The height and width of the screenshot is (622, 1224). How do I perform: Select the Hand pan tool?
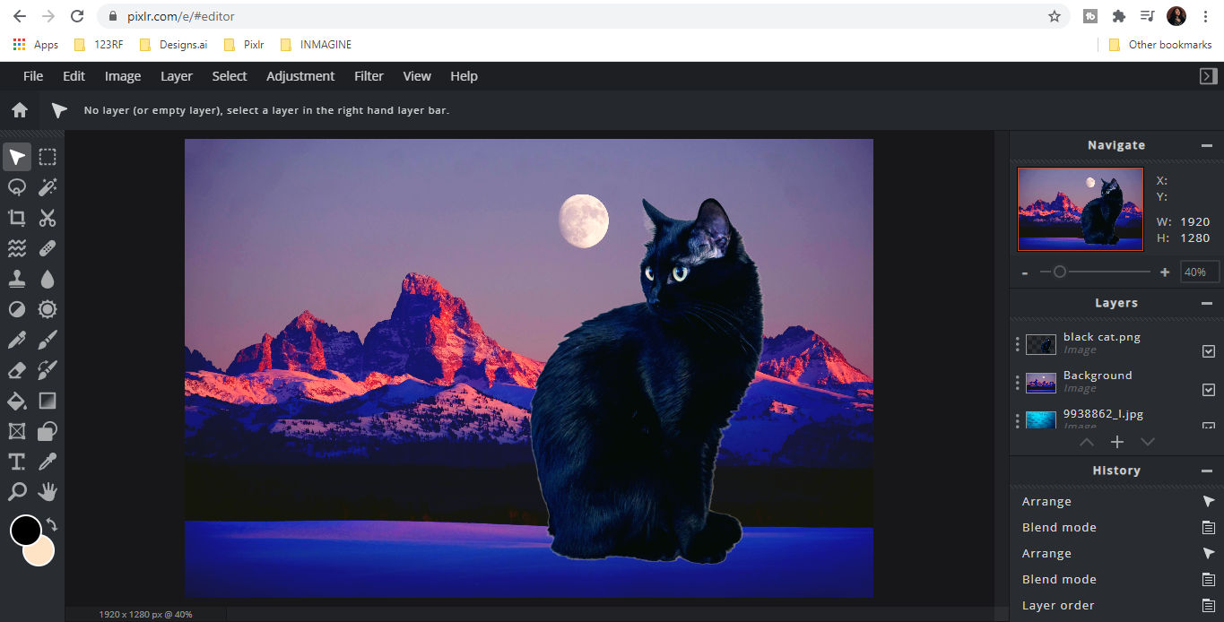point(48,491)
